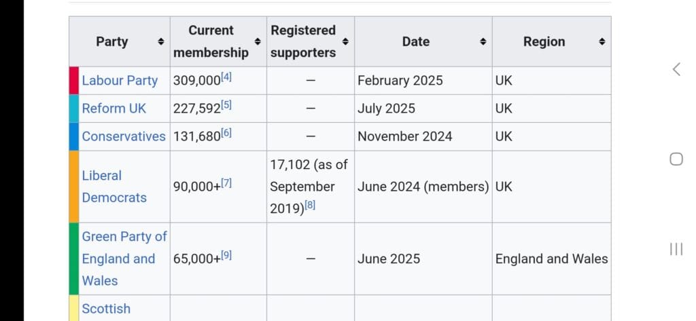Follow the Conservatives link
Image resolution: width=696 pixels, height=321 pixels.
click(x=123, y=136)
